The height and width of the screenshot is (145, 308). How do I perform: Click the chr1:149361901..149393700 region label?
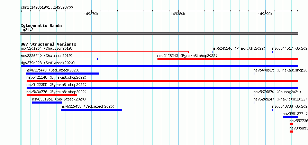click(47, 8)
